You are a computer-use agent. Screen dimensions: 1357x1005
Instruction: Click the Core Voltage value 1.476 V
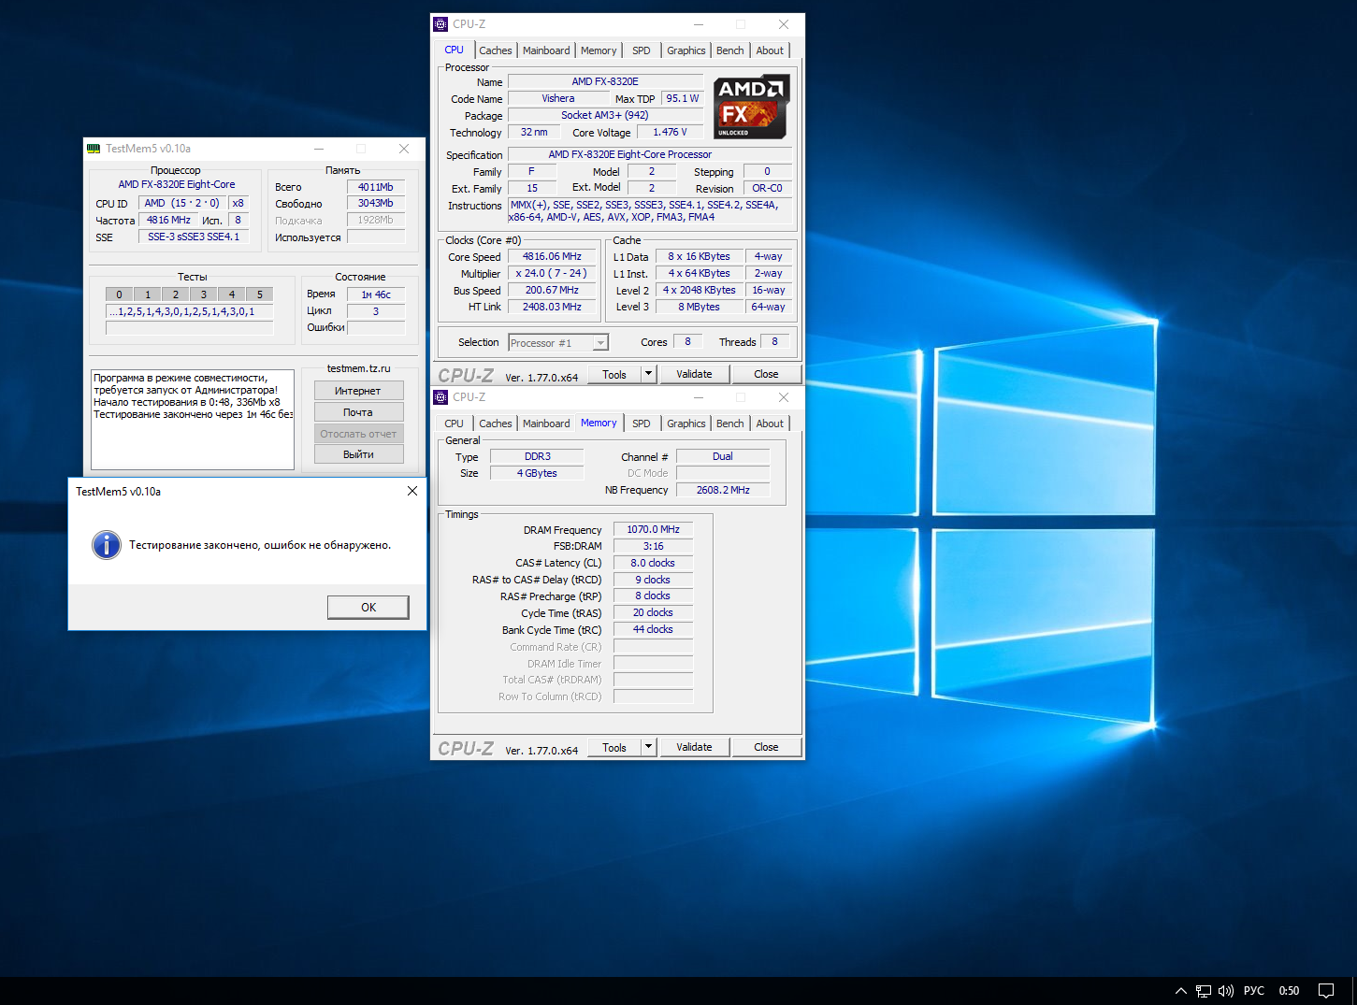[x=670, y=133]
